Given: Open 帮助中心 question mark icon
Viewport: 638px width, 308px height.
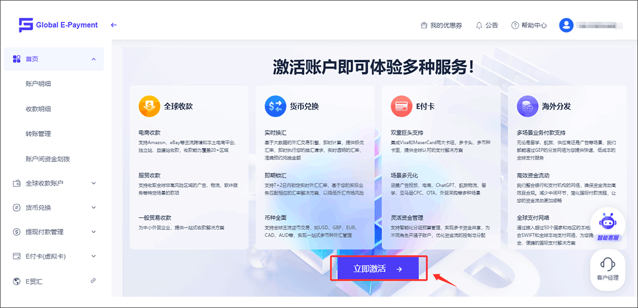Looking at the screenshot, I should coord(515,25).
